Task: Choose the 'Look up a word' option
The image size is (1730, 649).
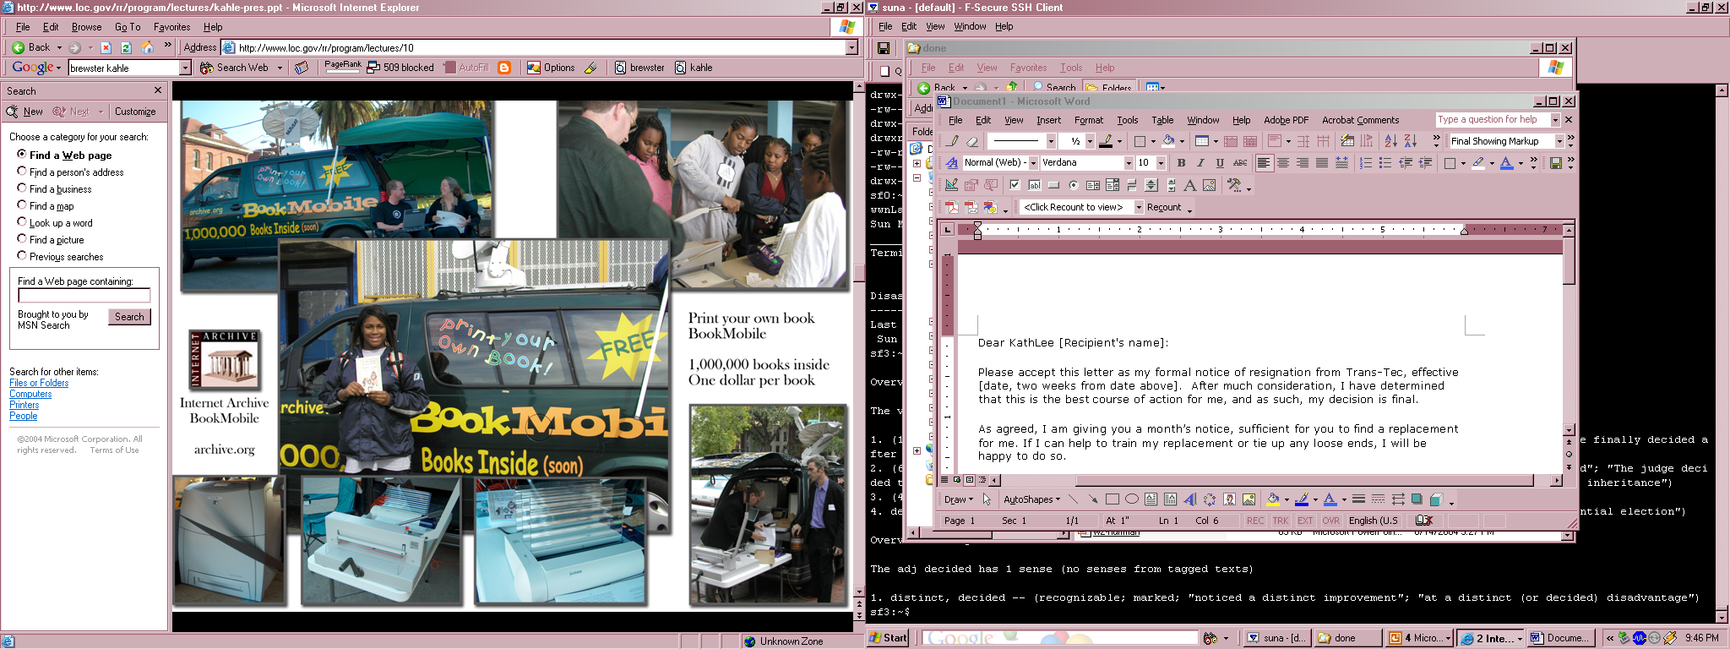Action: tap(22, 222)
